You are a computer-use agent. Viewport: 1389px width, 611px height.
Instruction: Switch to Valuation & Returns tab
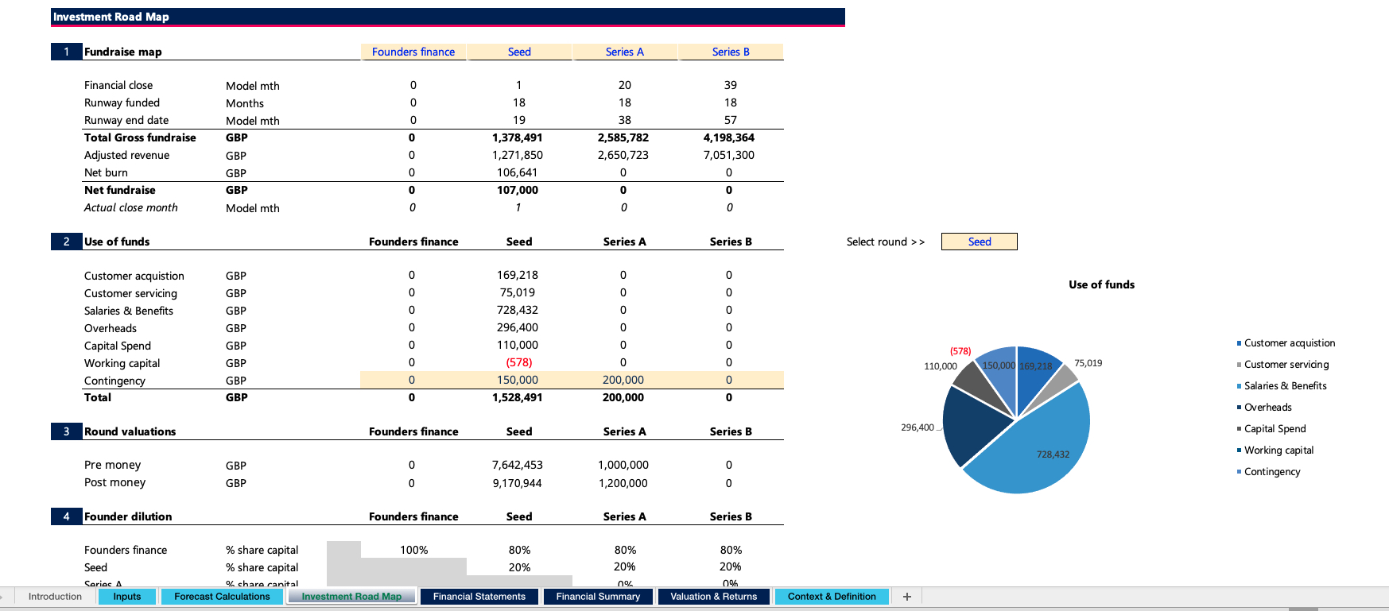(x=713, y=596)
